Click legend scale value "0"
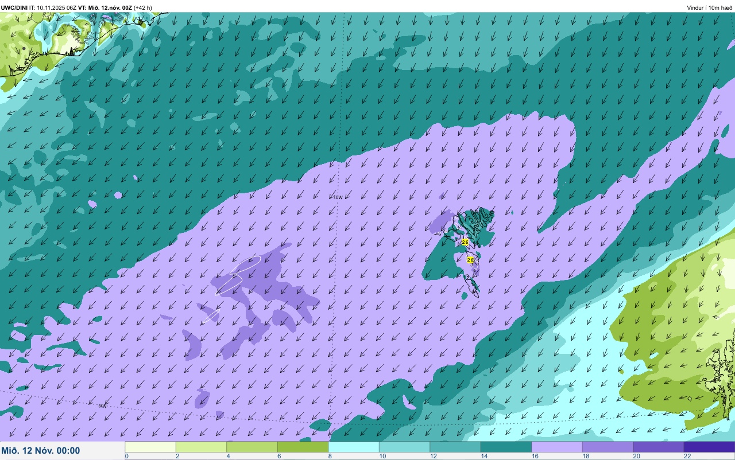This screenshot has width=735, height=460. 126,457
